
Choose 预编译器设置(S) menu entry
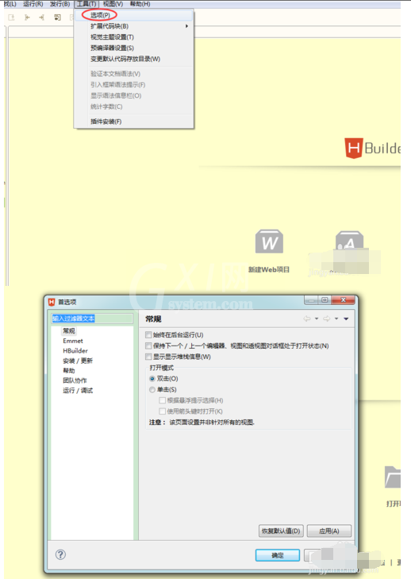pos(133,48)
